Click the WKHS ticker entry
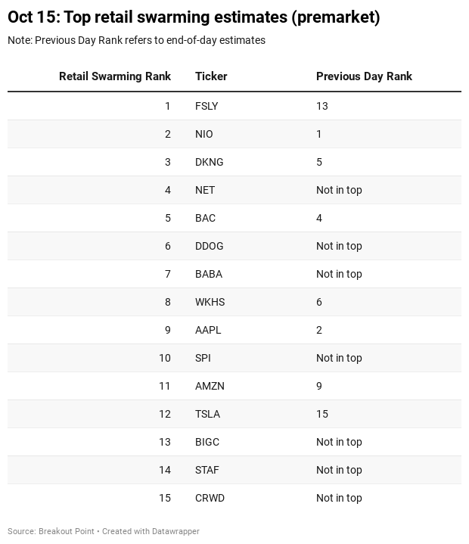This screenshot has height=544, width=469. 210,302
